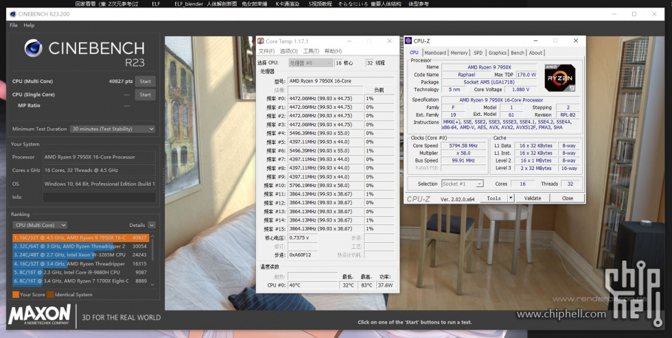Click the CPU-Z Core Voltage value 1.080 V
The width and height of the screenshot is (672, 338).
pos(521,89)
